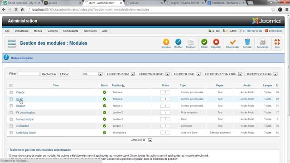290x163 pixels.
Task: Click the browser address bar
Action: 148,10
